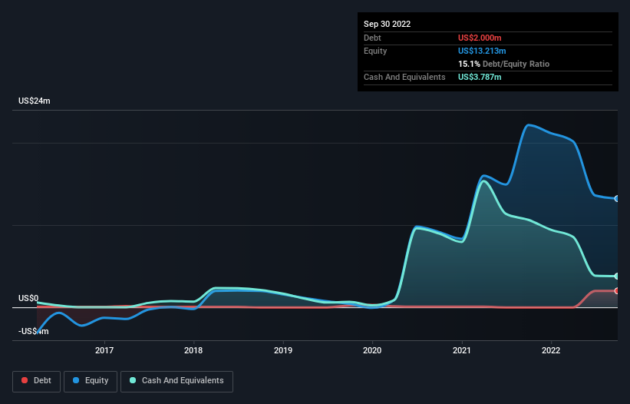Click the 2017 x-axis label

(x=104, y=350)
